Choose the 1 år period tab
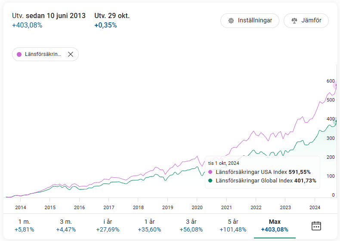Viewport: 340px width, 241px height. (x=149, y=226)
